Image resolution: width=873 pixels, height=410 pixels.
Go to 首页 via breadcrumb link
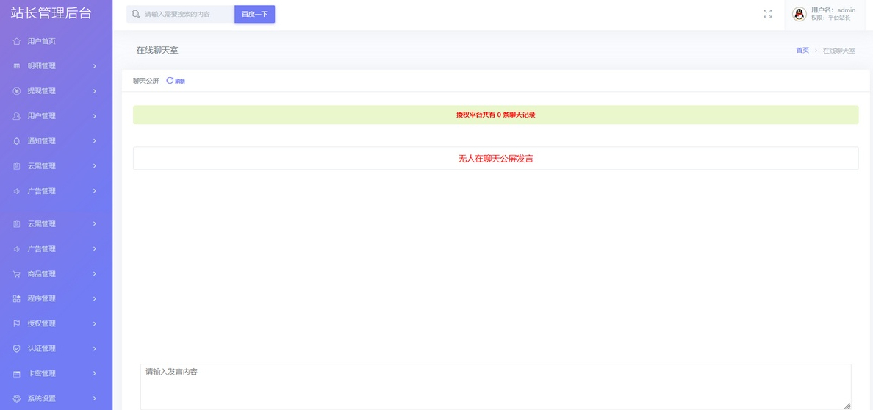(802, 51)
